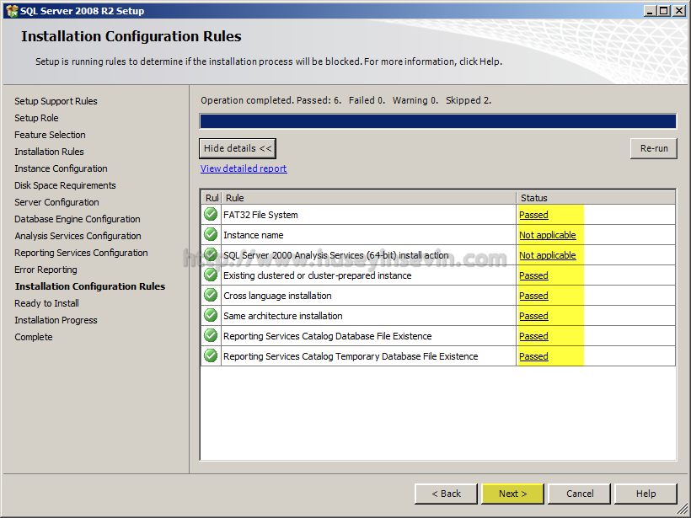The image size is (691, 518).
Task: Click the SQL Server Setup title bar icon
Action: (12, 11)
